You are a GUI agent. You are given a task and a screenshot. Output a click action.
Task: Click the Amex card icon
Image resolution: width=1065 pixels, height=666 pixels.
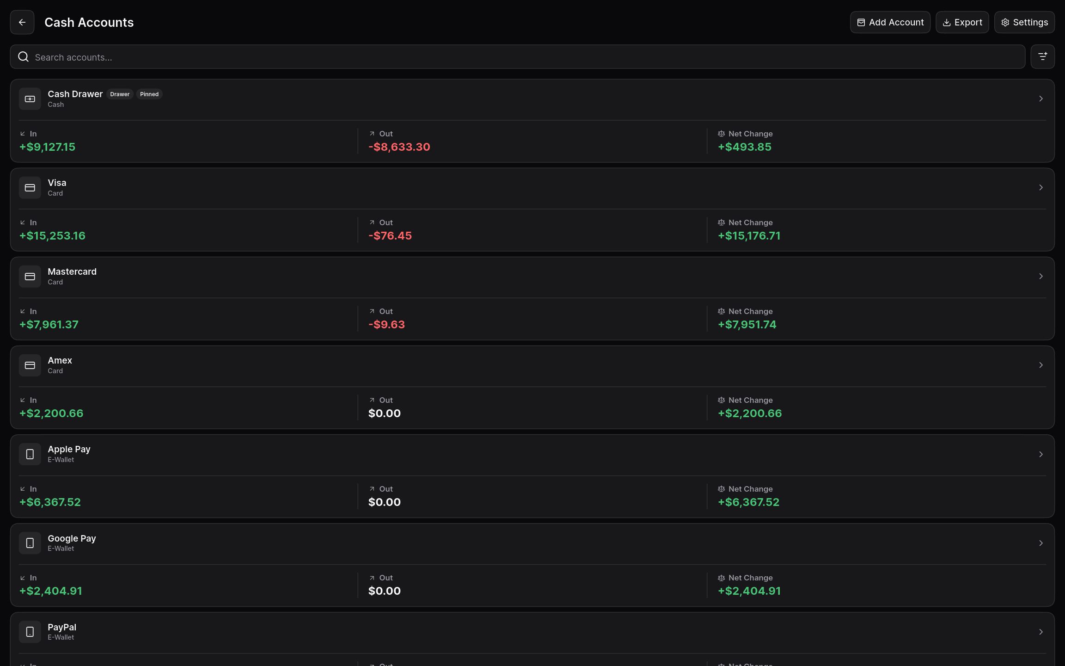tap(30, 365)
